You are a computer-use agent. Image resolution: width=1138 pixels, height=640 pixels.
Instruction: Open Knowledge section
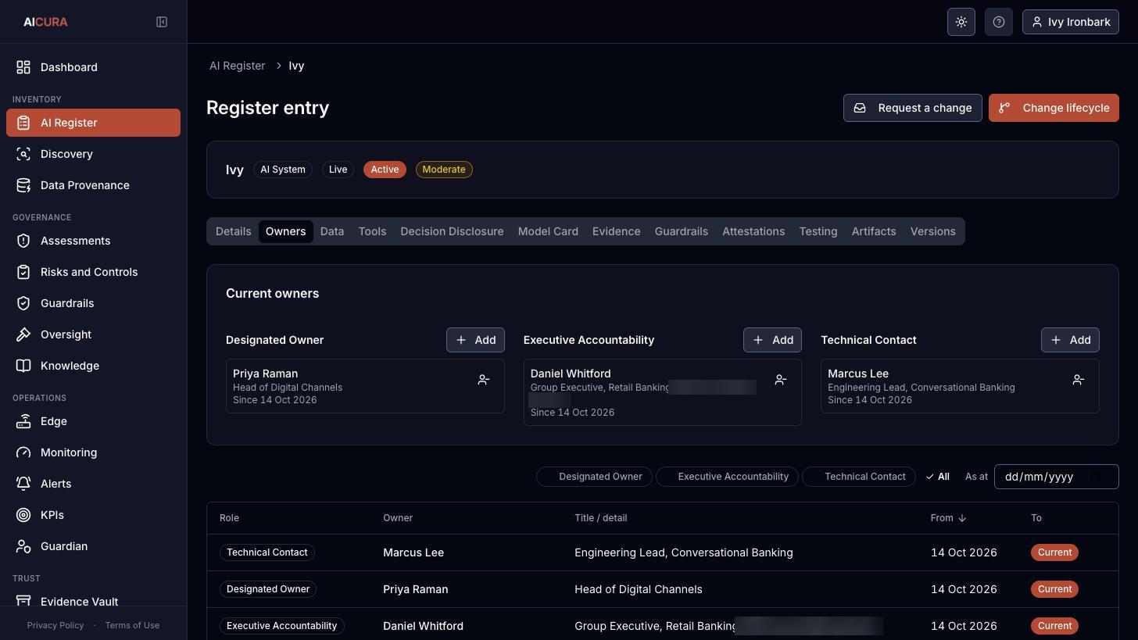pyautogui.click(x=93, y=366)
